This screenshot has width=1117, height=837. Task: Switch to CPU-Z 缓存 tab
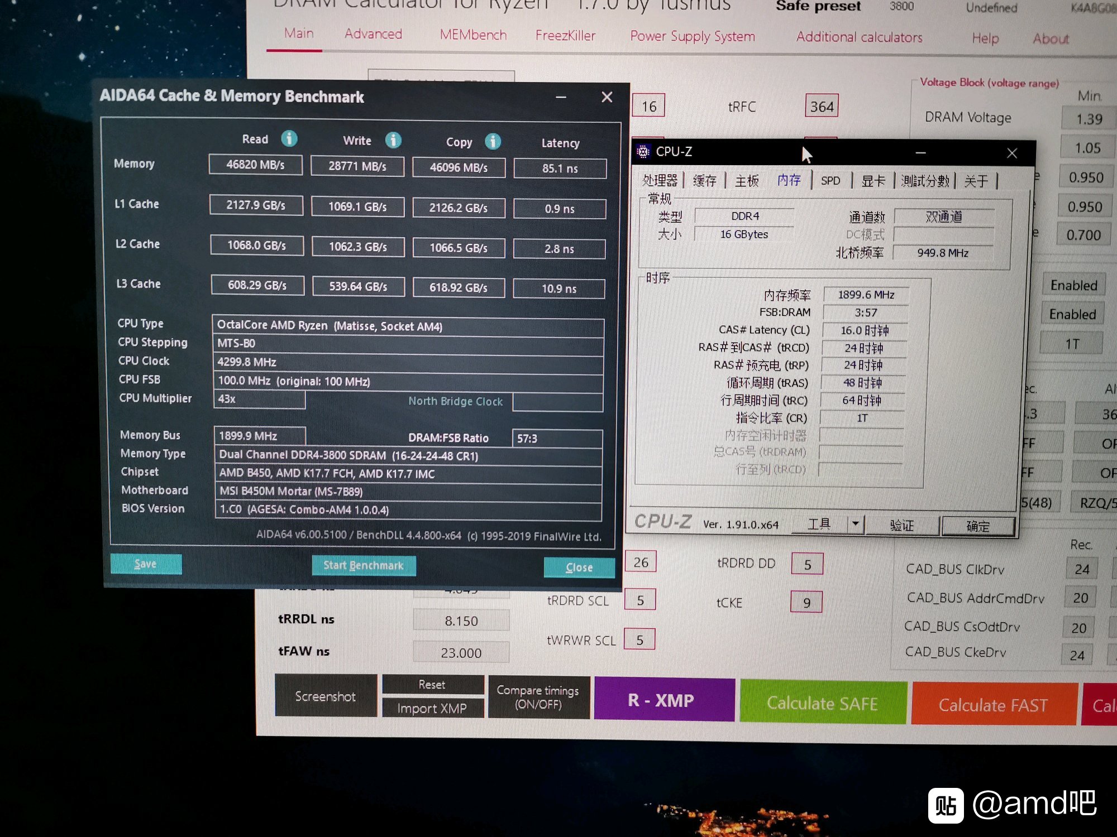pyautogui.click(x=704, y=180)
